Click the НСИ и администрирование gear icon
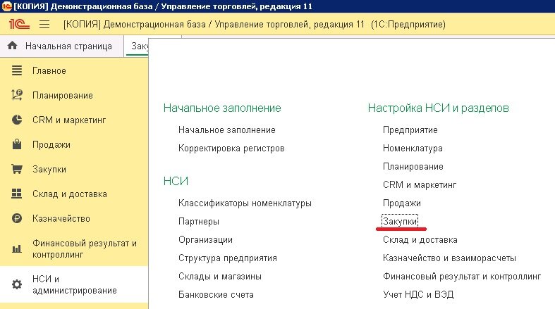The height and width of the screenshot is (309, 555). 17,284
